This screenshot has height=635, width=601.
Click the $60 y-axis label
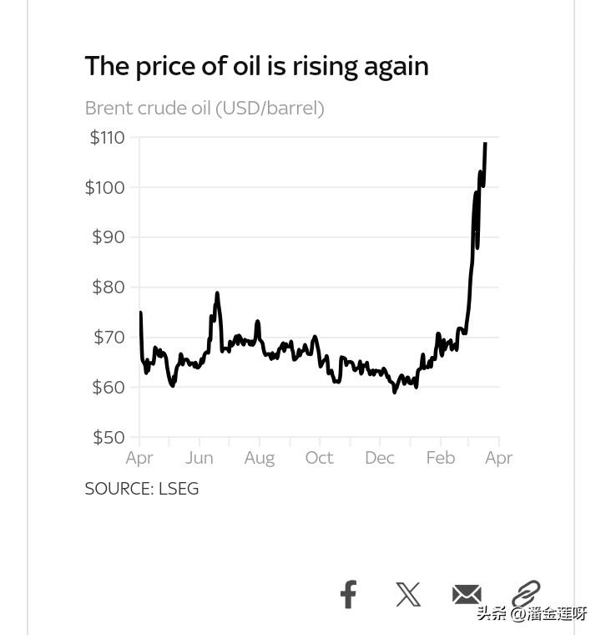click(109, 388)
